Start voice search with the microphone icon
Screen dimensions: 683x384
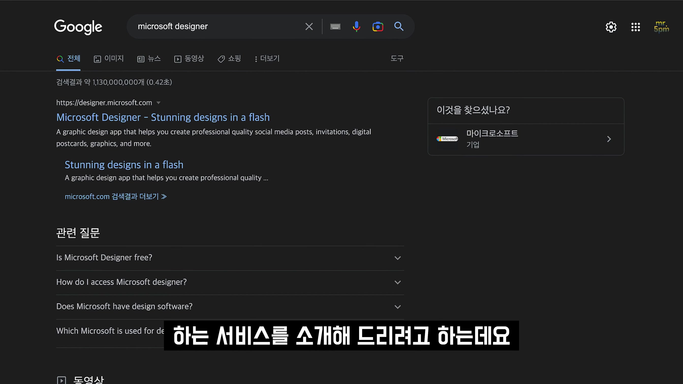click(x=356, y=26)
